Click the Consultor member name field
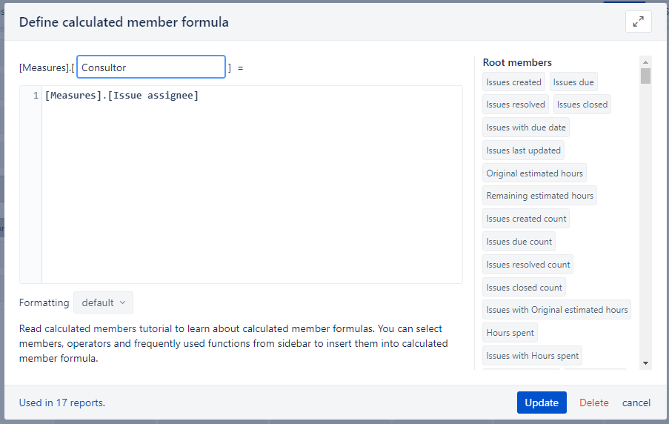Viewport: 669px width, 424px height. pyautogui.click(x=151, y=67)
